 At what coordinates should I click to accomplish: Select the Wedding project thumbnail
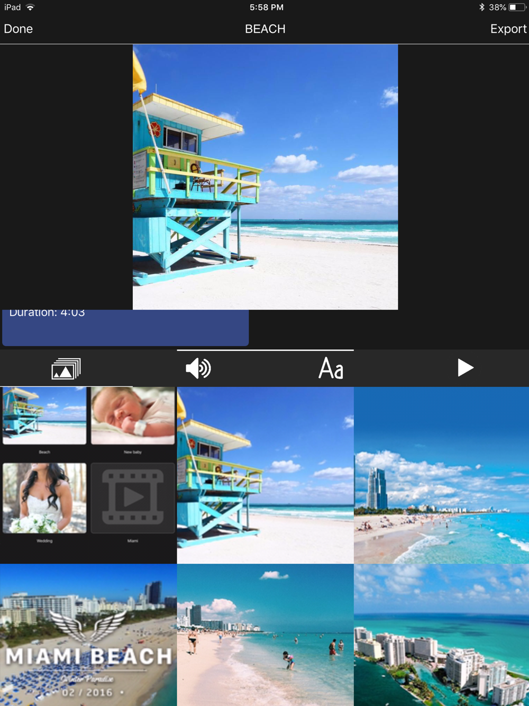[44, 498]
